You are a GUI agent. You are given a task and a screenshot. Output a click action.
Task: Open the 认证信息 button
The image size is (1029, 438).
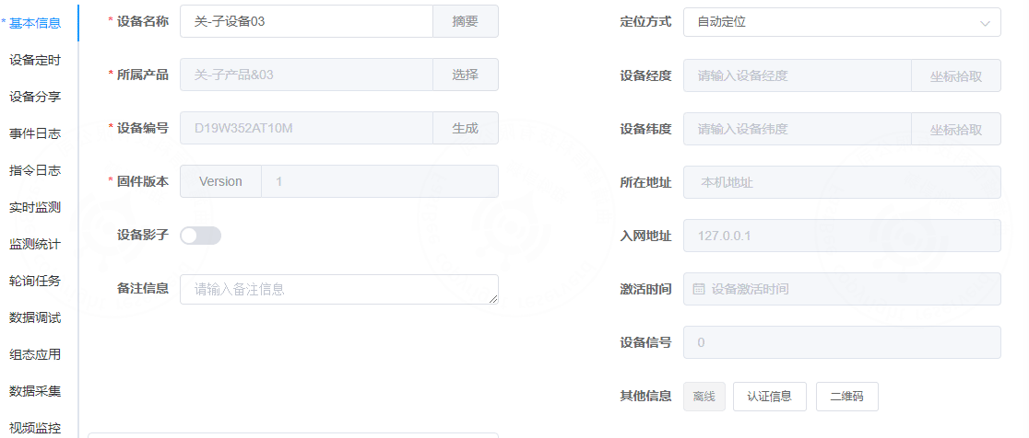769,396
